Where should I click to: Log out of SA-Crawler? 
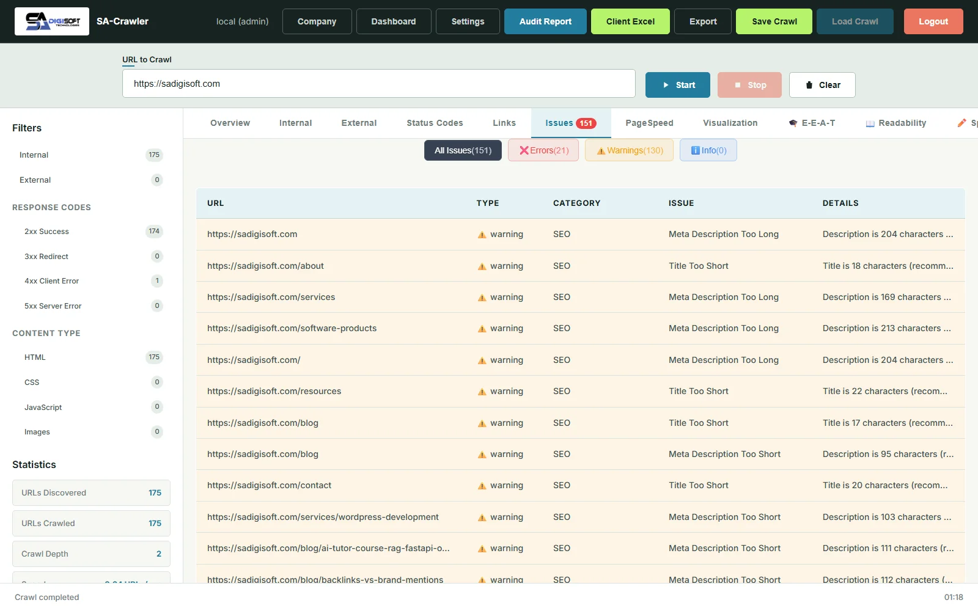[933, 21]
